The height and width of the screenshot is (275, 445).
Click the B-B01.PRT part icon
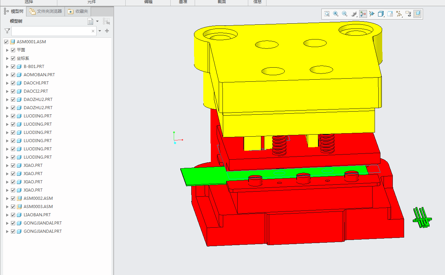coord(19,67)
